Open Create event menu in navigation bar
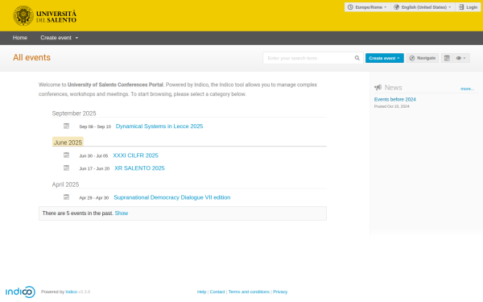This screenshot has width=483, height=302. [59, 38]
